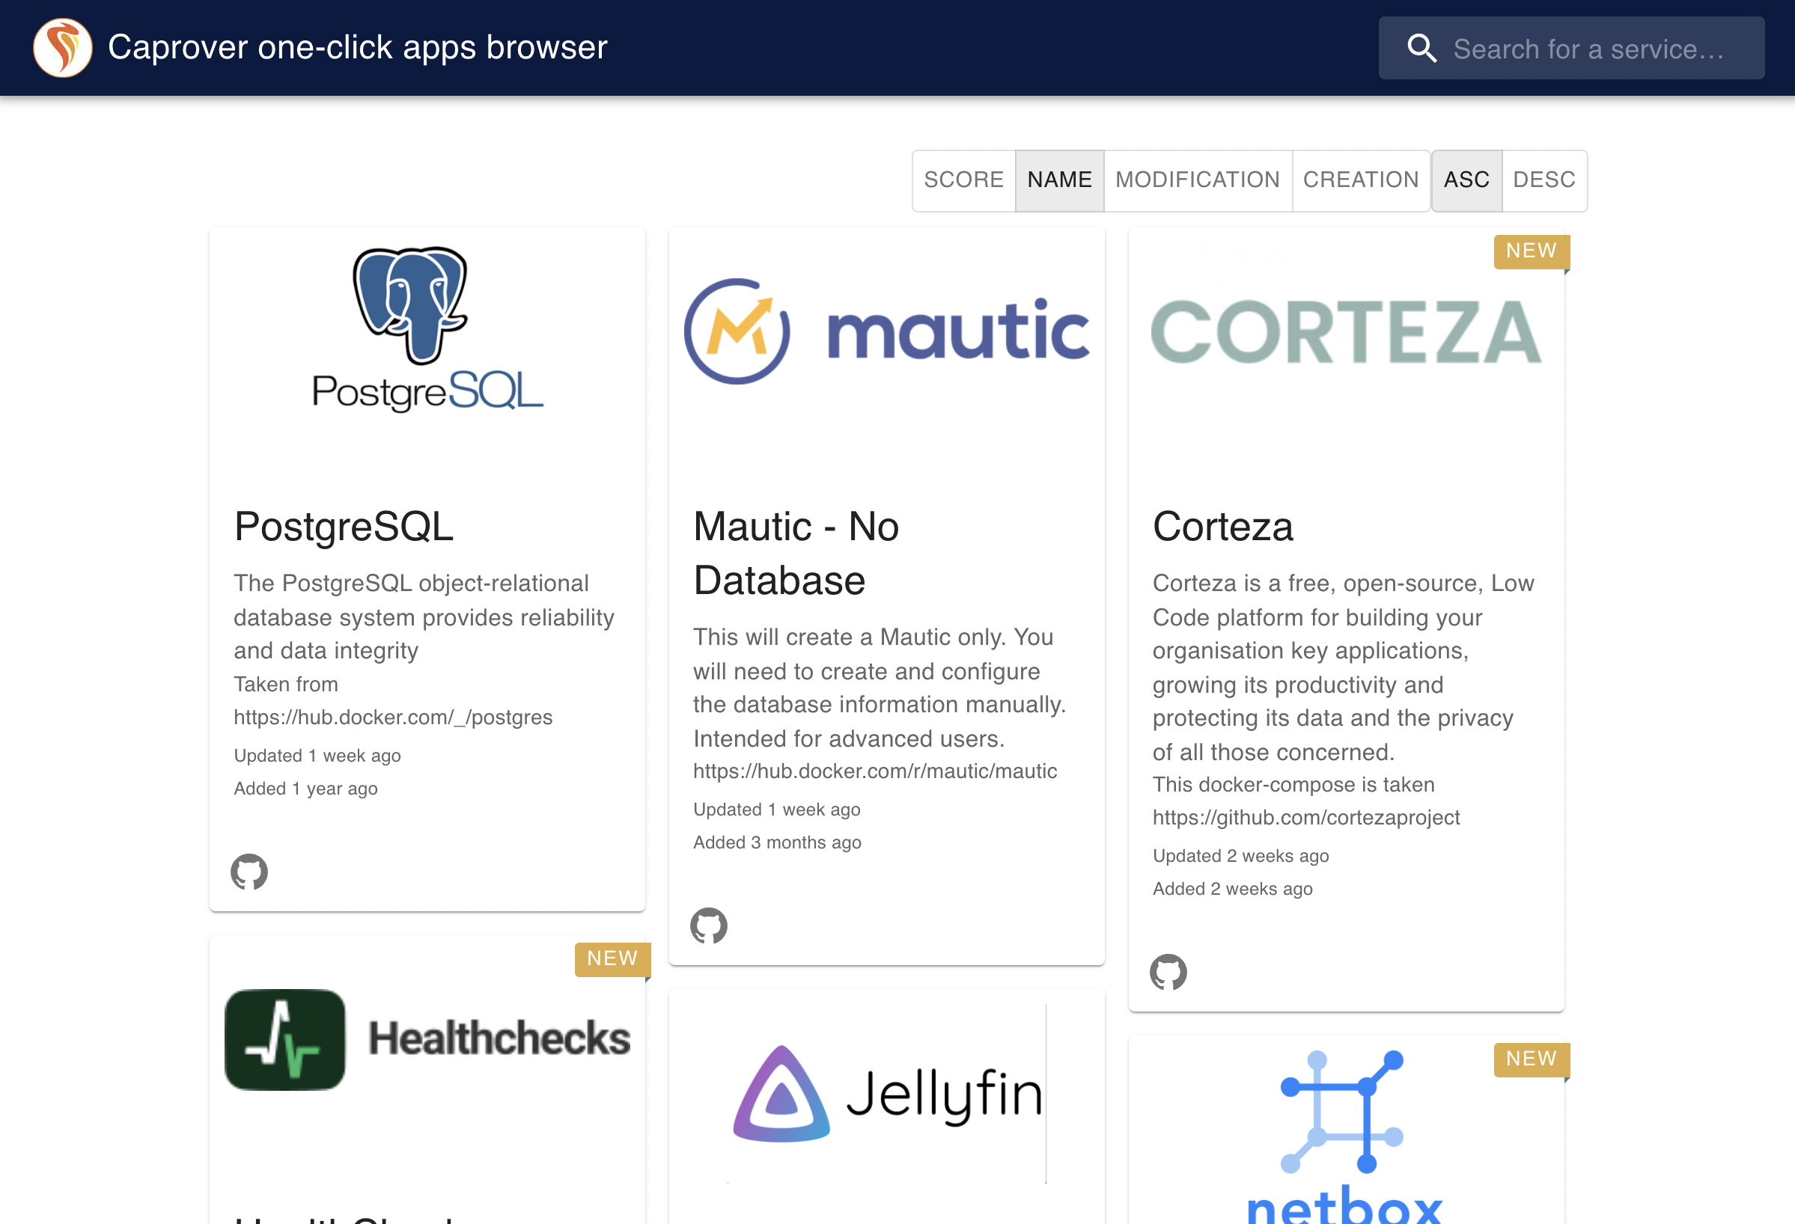1795x1224 pixels.
Task: Click the Mautic logo image
Action: pyautogui.click(x=887, y=332)
